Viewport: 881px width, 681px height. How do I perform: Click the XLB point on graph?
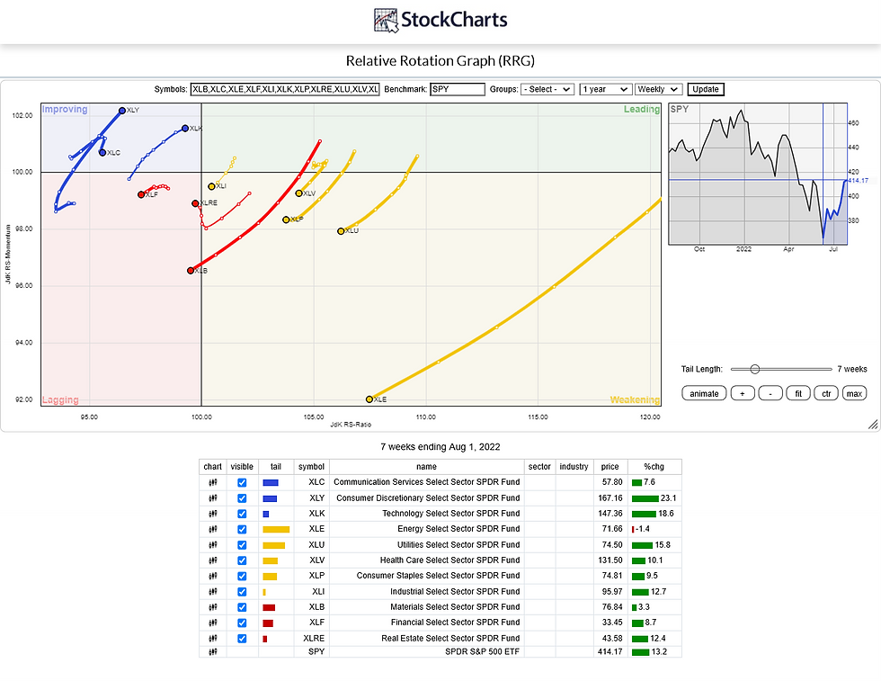click(x=191, y=271)
